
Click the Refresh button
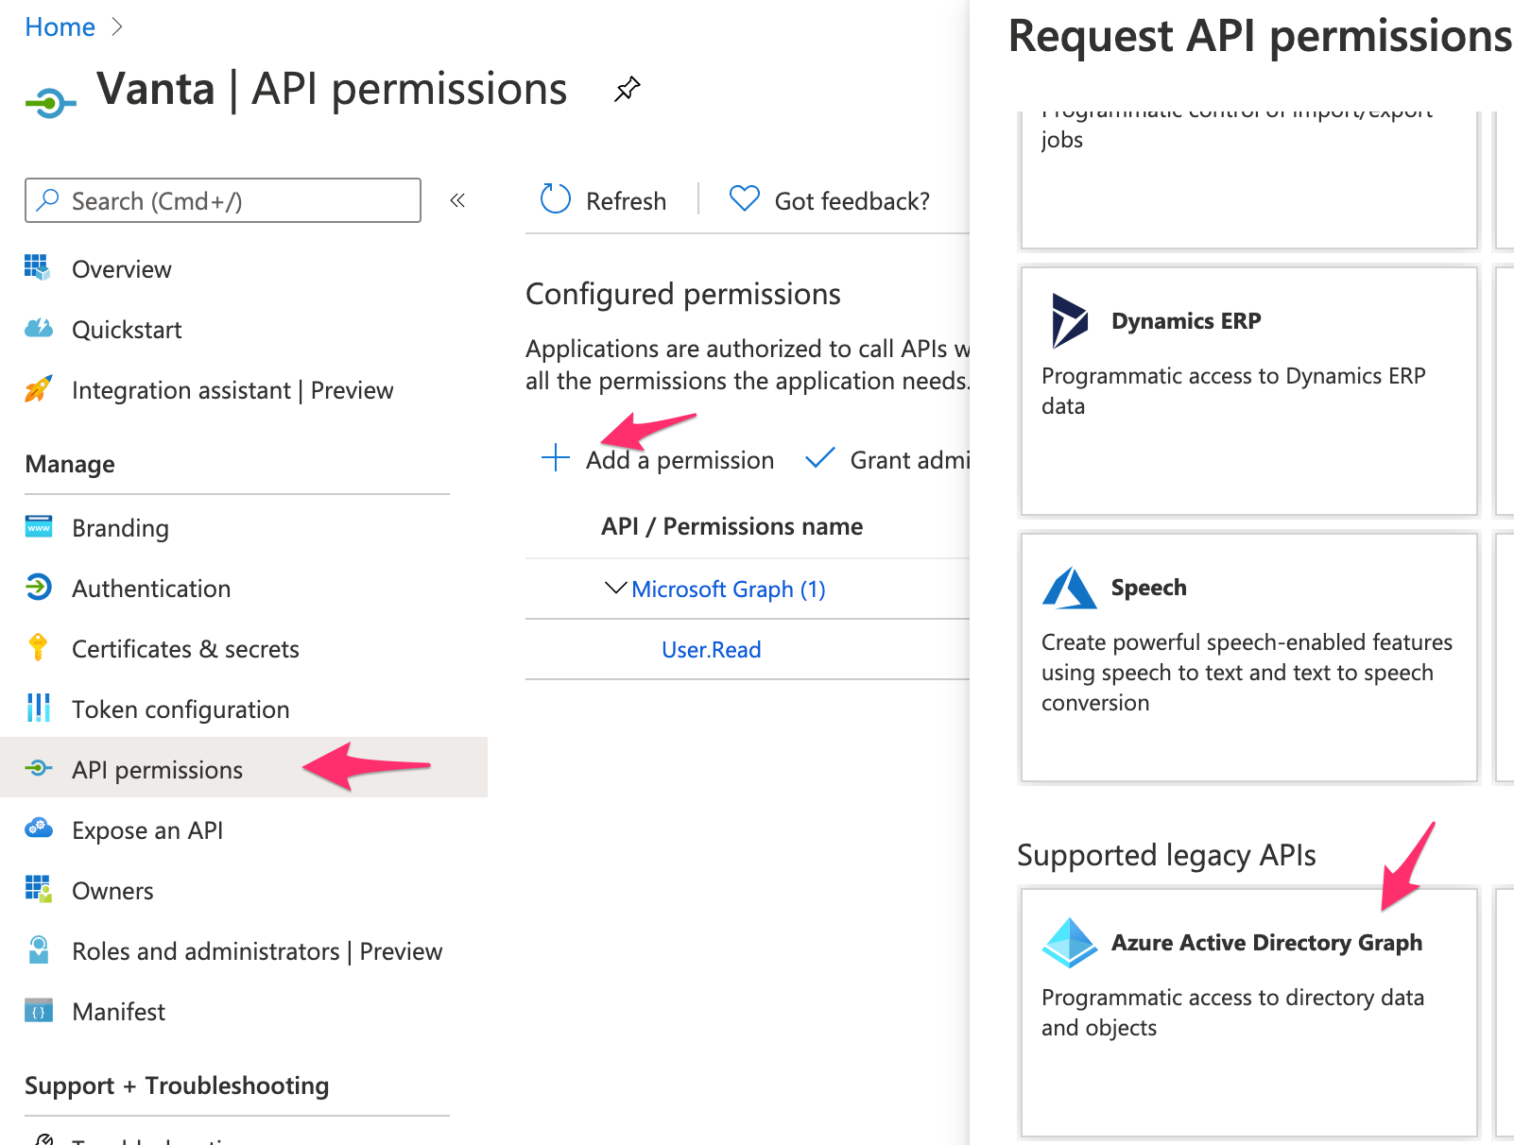[x=603, y=200]
